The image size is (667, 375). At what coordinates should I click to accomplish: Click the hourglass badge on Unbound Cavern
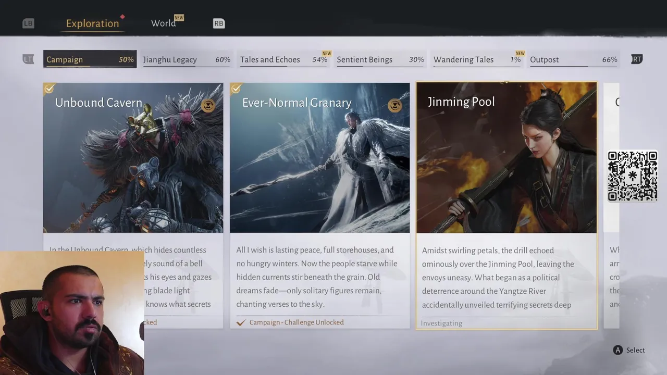click(x=208, y=106)
